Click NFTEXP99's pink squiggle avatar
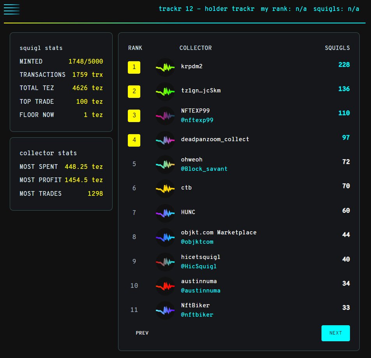371x358 pixels. [165, 116]
